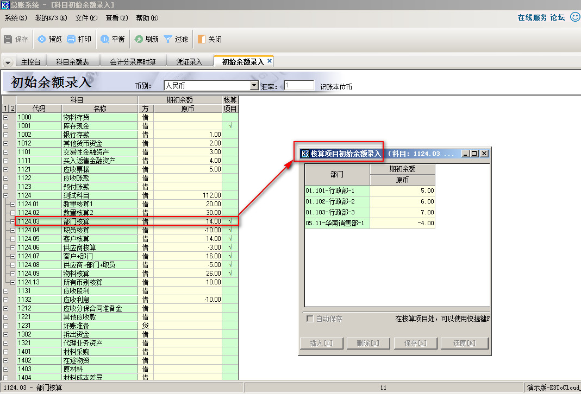Image resolution: width=581 pixels, height=394 pixels.
Task: Click the Save (保存) toolbar icon
Action: tap(8, 39)
